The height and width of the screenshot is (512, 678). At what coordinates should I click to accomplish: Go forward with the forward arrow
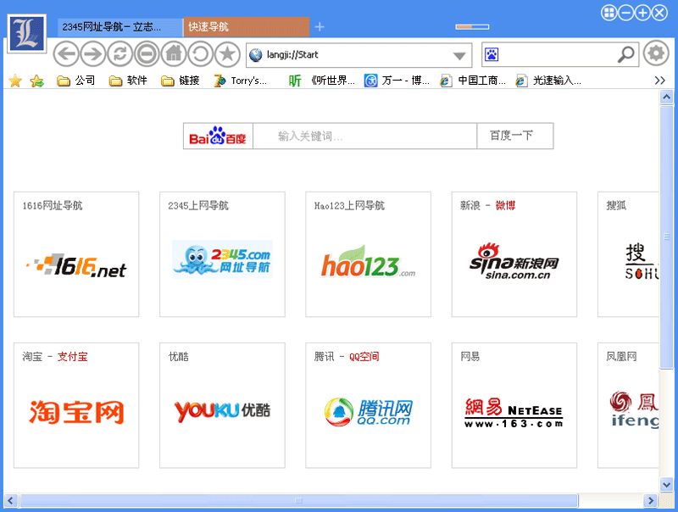(93, 54)
